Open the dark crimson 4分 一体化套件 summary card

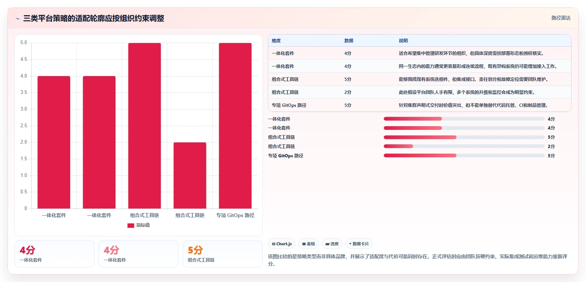(x=55, y=254)
